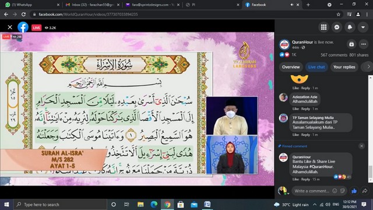The height and width of the screenshot is (210, 373).
Task: Open the Mail app on the taskbar
Action: 194,205
